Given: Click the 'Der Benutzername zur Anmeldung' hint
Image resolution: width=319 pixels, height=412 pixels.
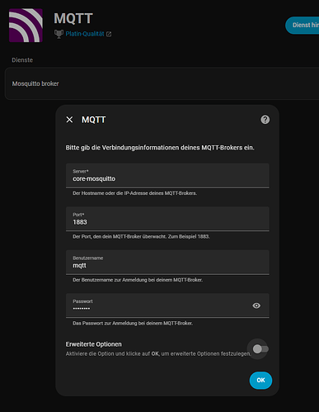Looking at the screenshot, I should click(138, 280).
